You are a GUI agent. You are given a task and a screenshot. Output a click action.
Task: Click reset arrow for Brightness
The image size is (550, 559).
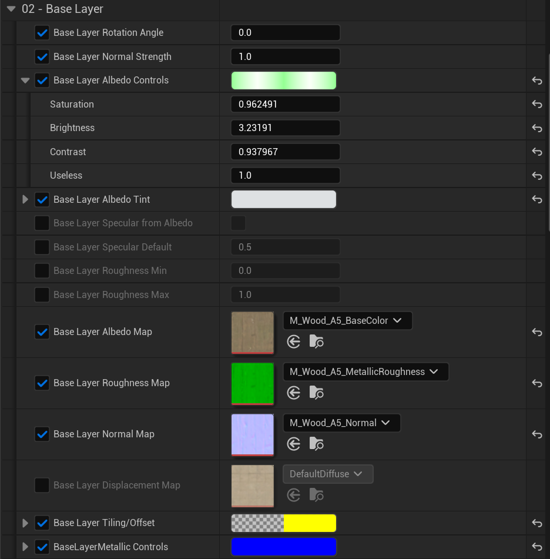[536, 128]
